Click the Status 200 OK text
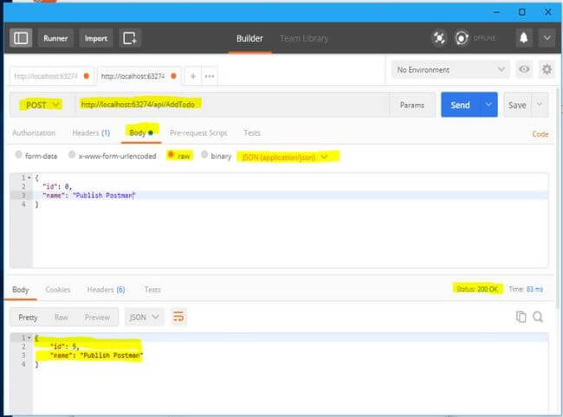Screen dimensions: 563x417 point(477,289)
